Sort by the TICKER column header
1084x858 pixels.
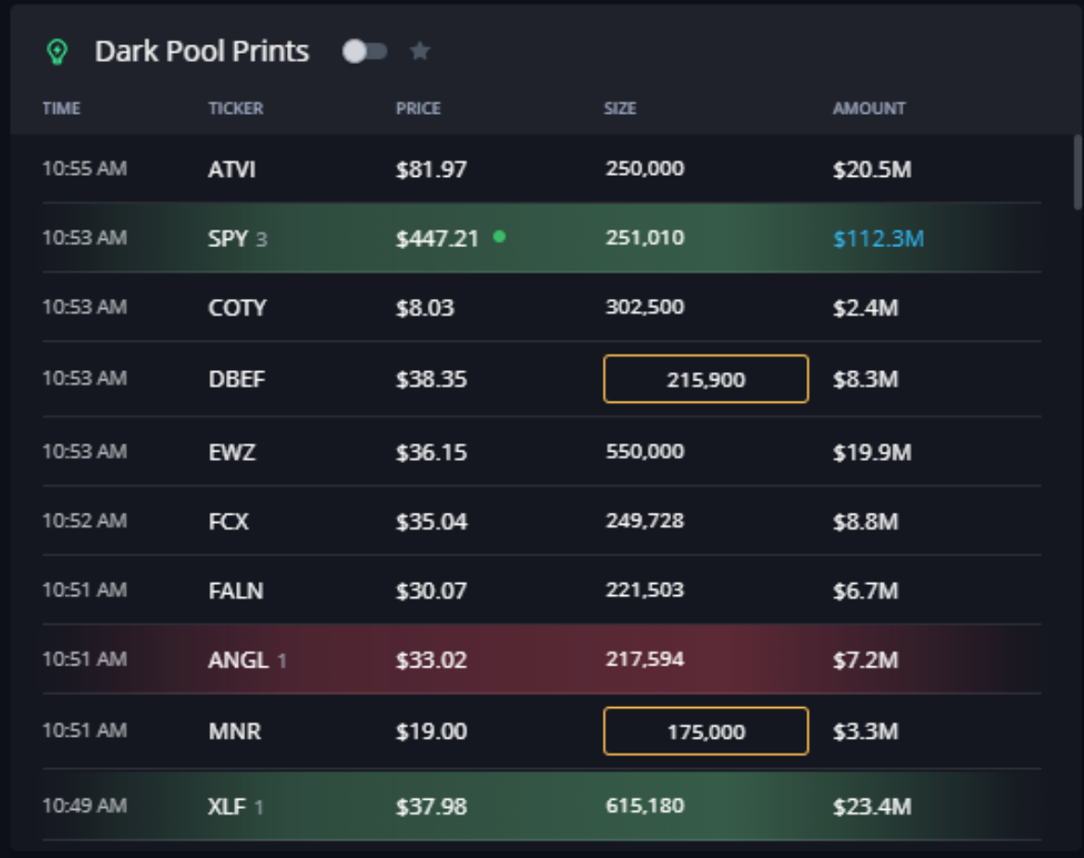(235, 108)
